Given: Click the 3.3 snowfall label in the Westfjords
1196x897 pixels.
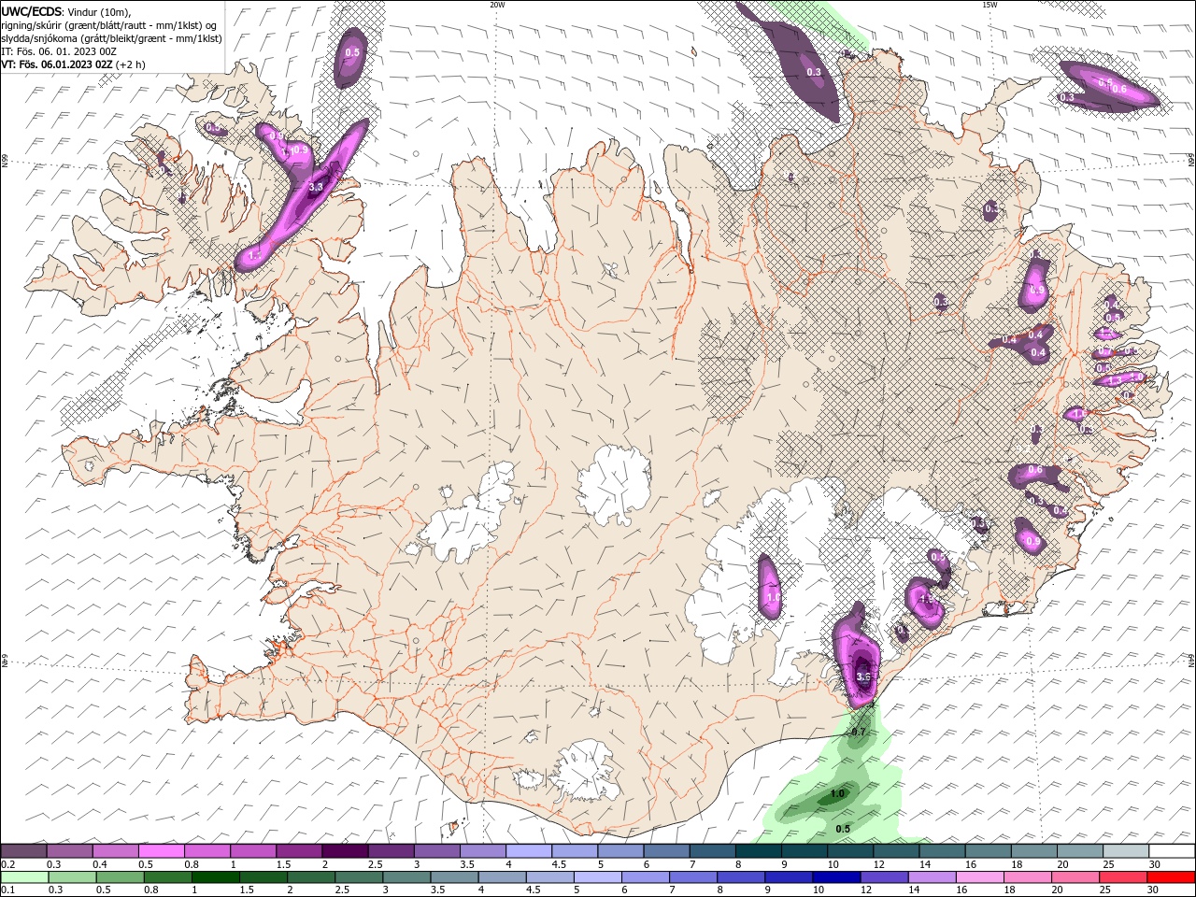Looking at the screenshot, I should [316, 187].
